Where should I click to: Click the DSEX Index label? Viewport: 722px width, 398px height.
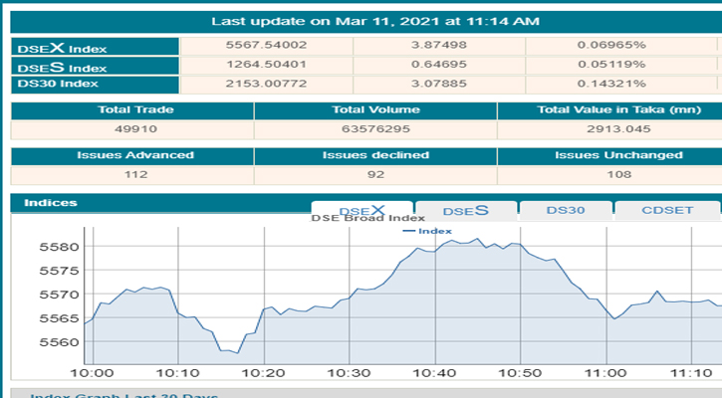click(x=63, y=48)
